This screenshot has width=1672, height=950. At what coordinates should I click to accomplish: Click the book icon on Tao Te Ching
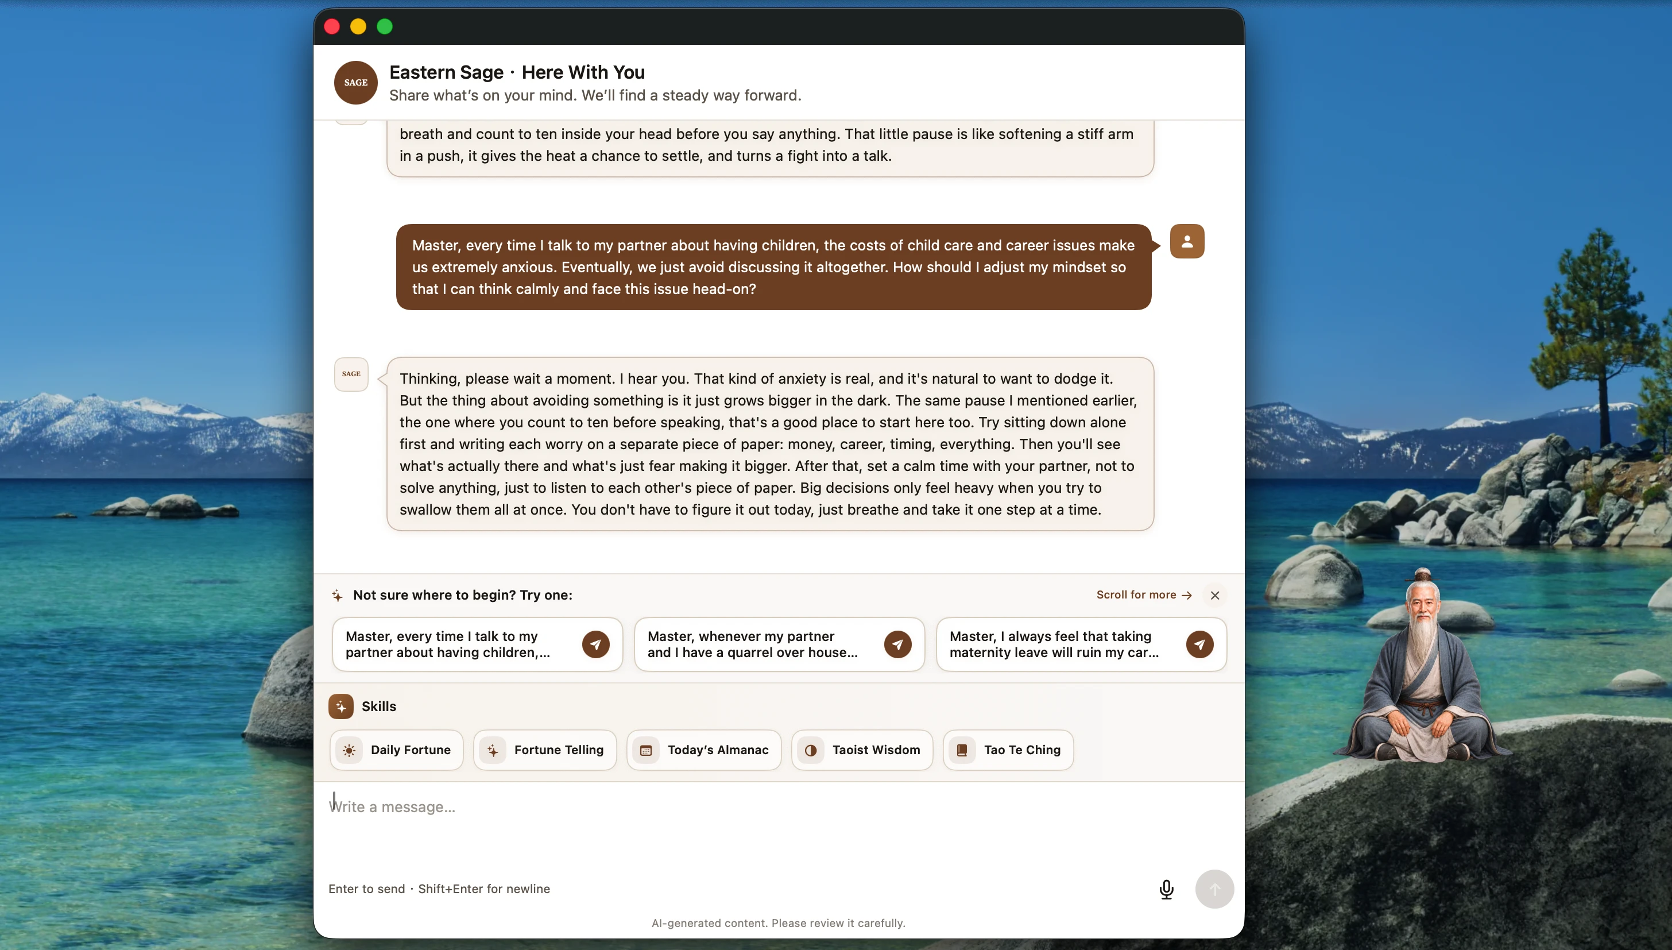click(962, 750)
